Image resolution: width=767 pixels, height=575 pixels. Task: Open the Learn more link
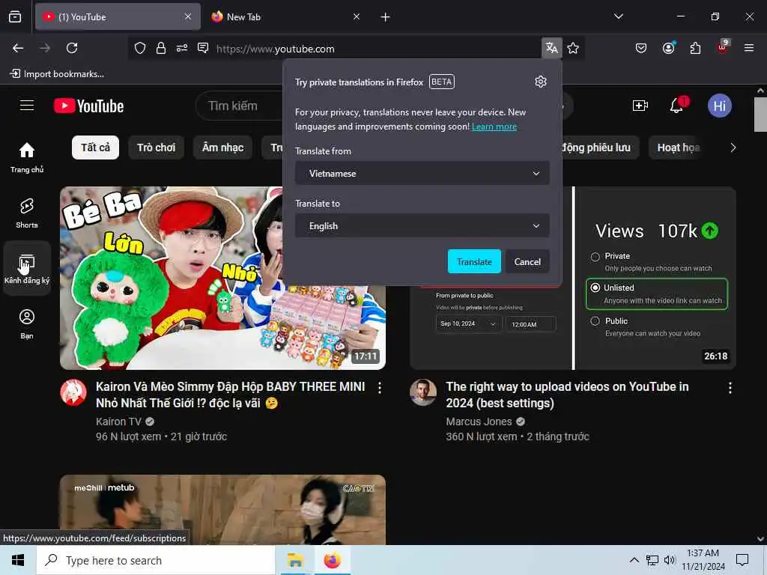tap(494, 127)
